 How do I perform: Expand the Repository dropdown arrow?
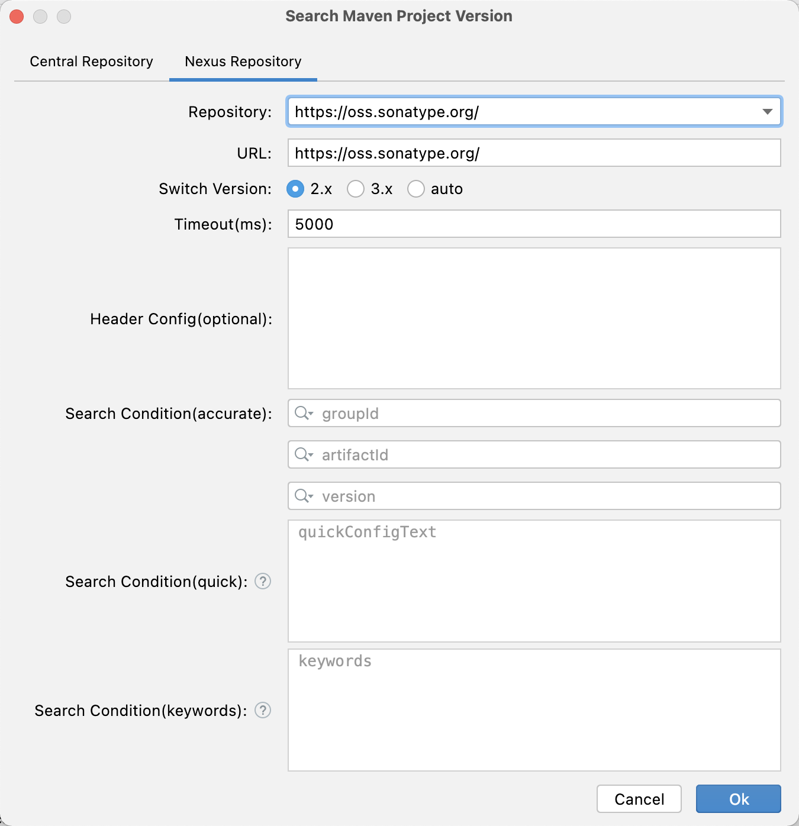pos(768,112)
